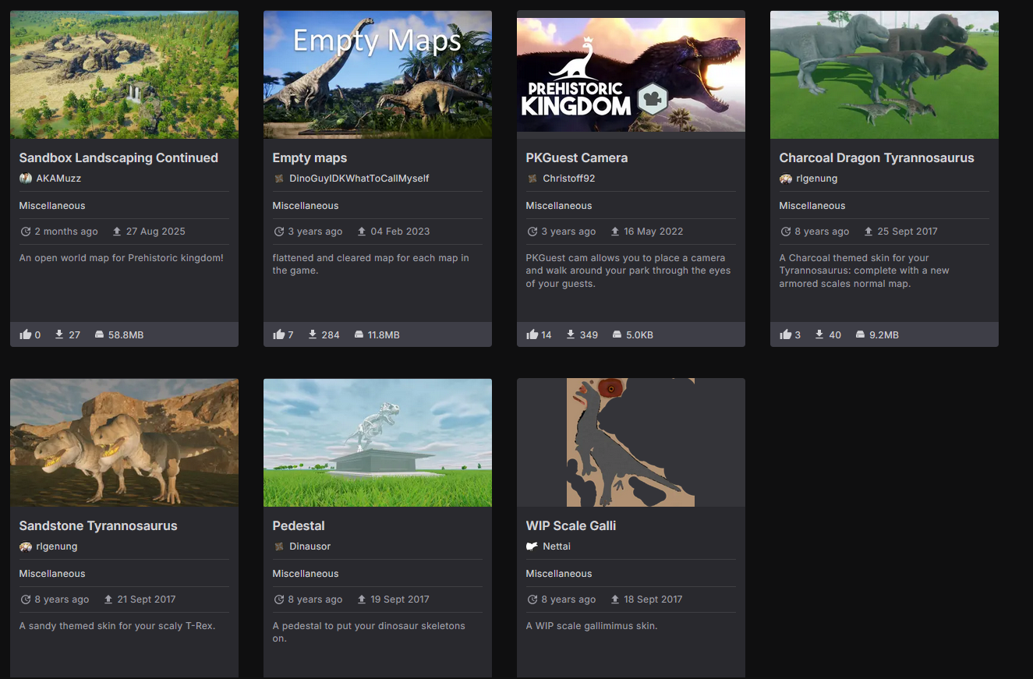The image size is (1033, 679).
Task: Click file size icon beside 58.8MB
Action: 99,334
